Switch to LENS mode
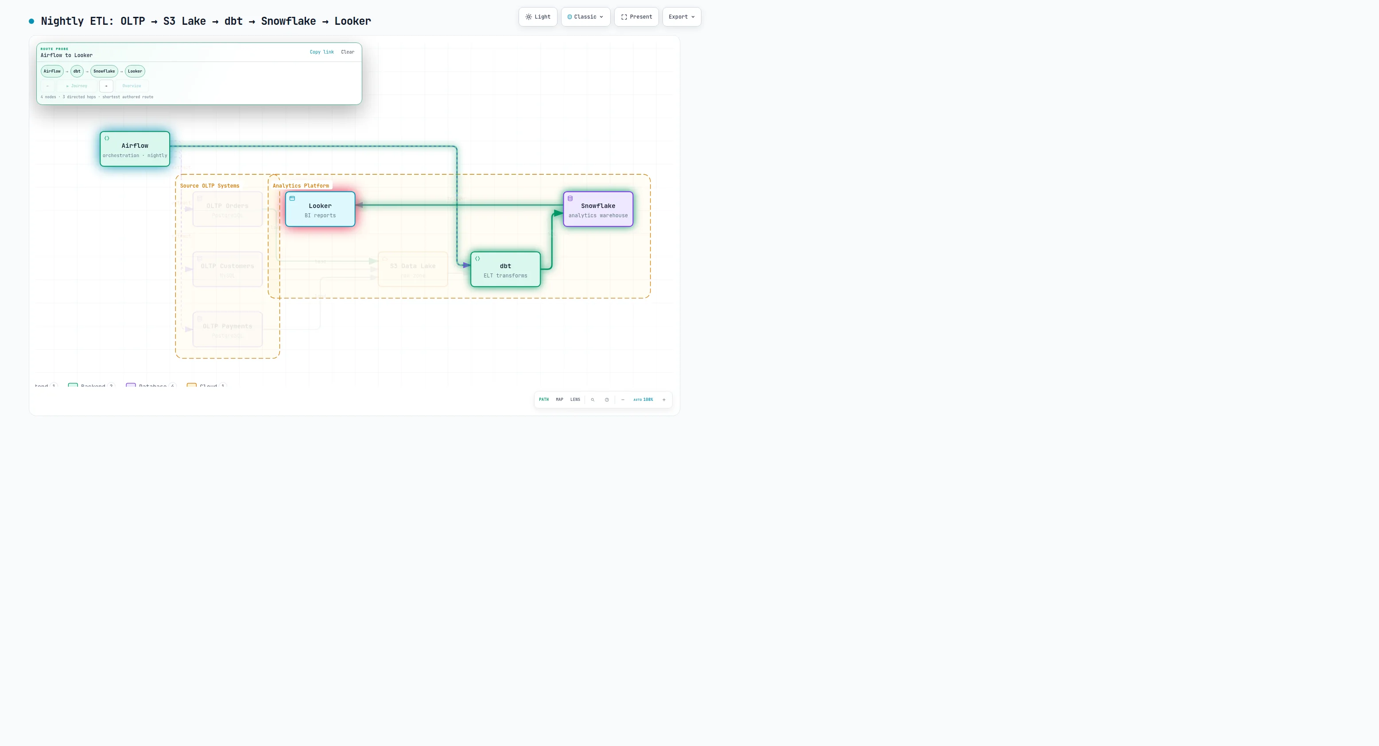 (x=575, y=400)
